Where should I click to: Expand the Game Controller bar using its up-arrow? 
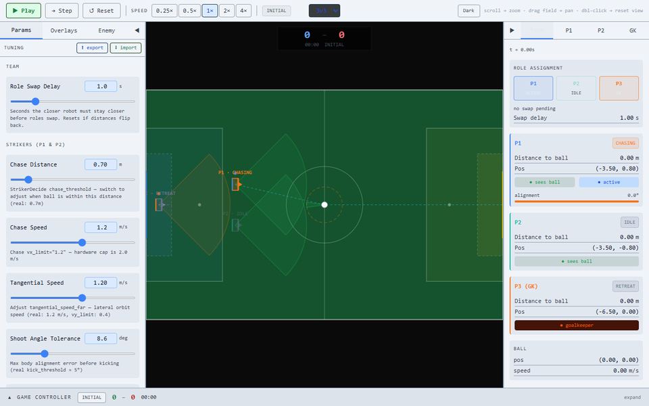(9, 397)
